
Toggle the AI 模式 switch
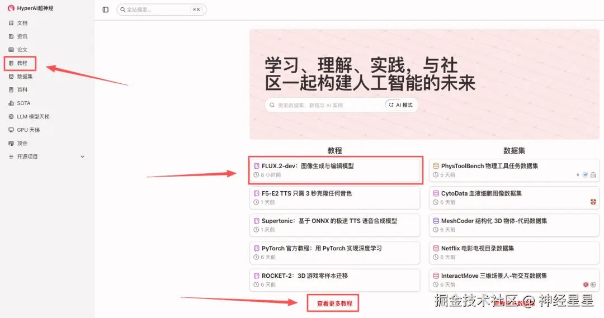[x=401, y=105]
